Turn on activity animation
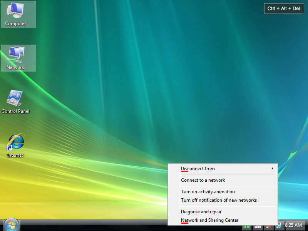This screenshot has width=308, height=231. point(208,192)
